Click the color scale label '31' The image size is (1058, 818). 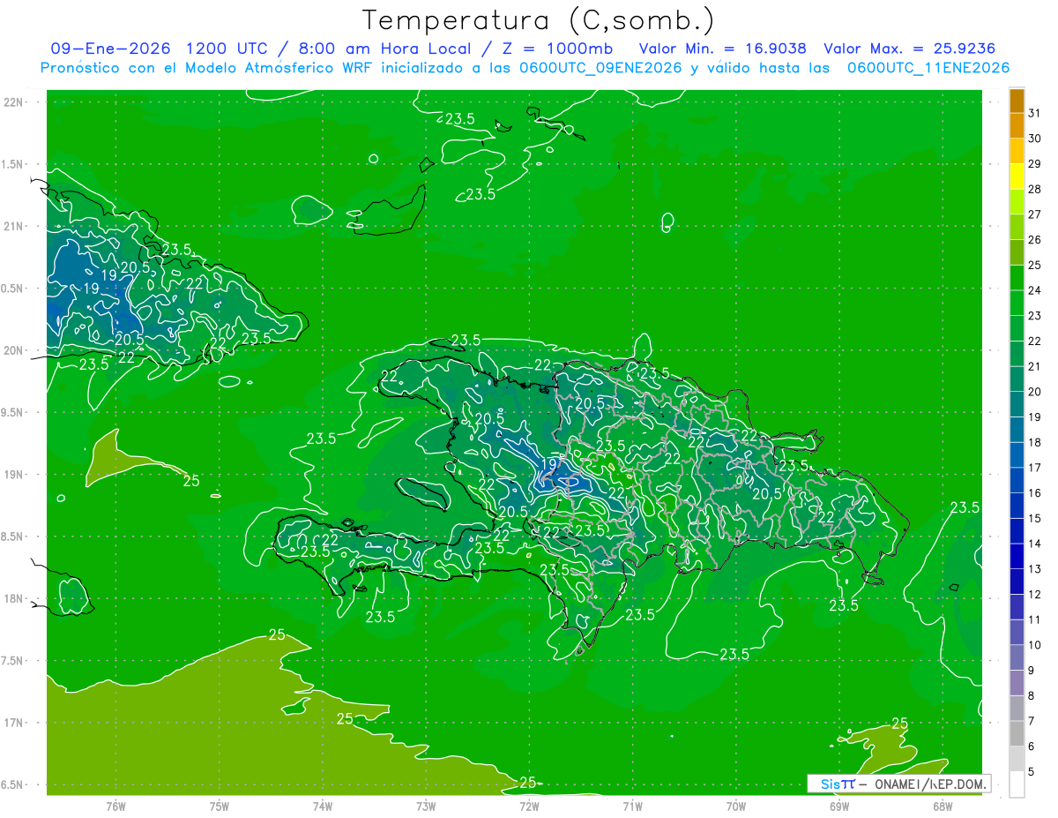coord(1034,113)
